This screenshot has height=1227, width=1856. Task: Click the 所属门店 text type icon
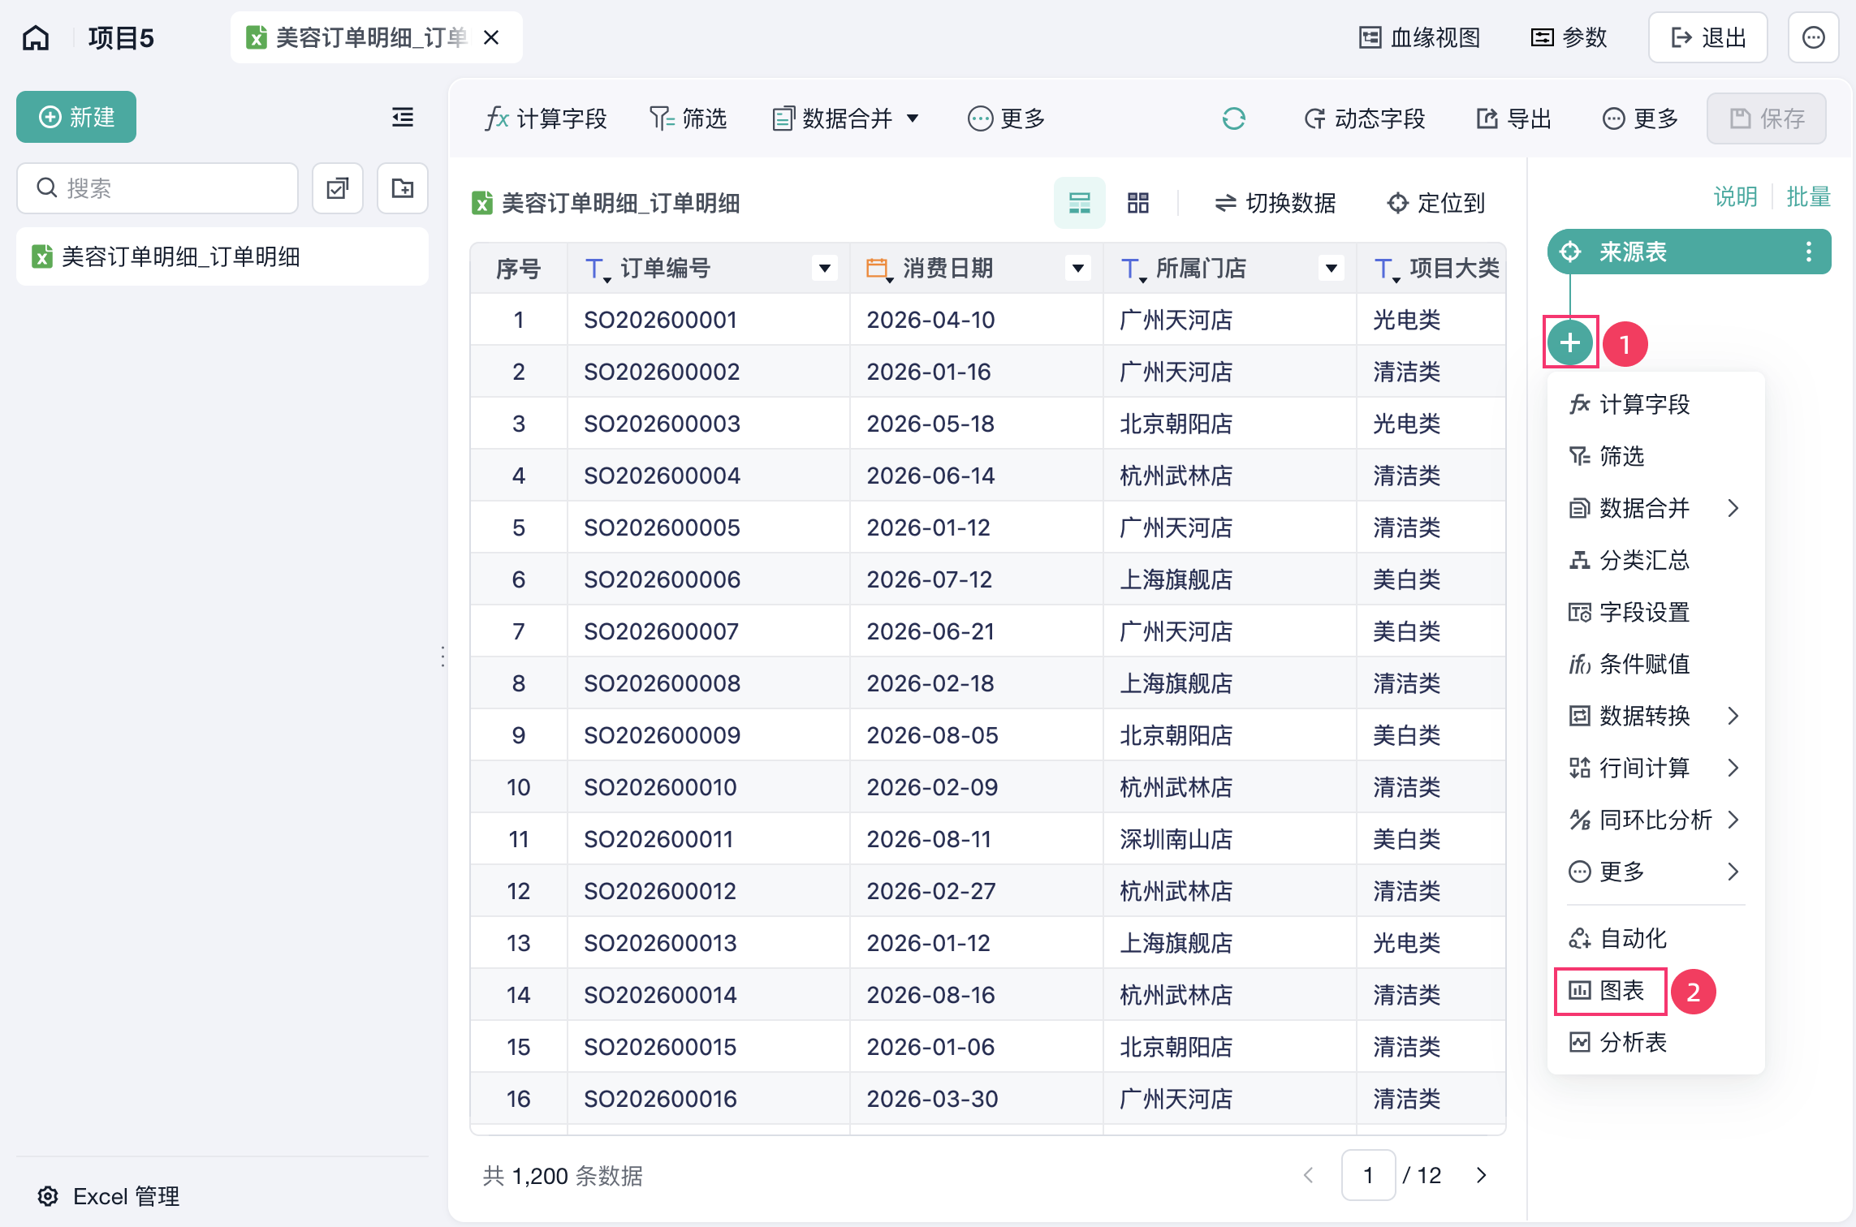(1133, 269)
